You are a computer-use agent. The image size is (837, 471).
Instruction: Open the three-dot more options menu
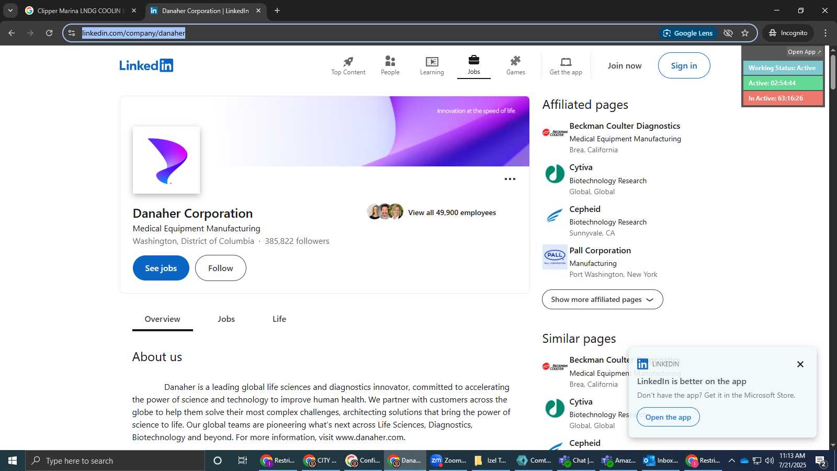pyautogui.click(x=510, y=179)
